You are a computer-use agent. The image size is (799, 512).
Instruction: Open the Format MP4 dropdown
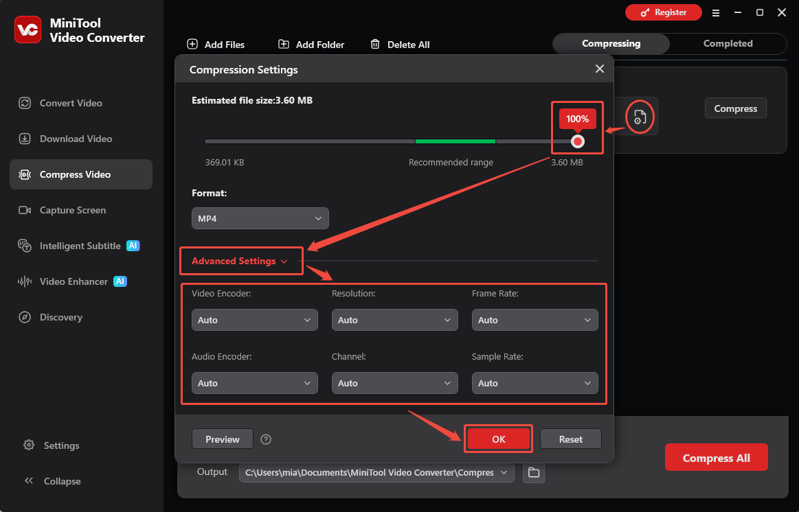pos(260,218)
